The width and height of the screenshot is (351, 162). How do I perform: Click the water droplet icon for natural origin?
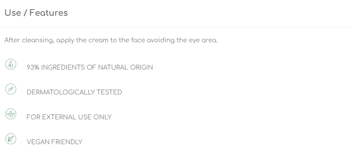11,64
